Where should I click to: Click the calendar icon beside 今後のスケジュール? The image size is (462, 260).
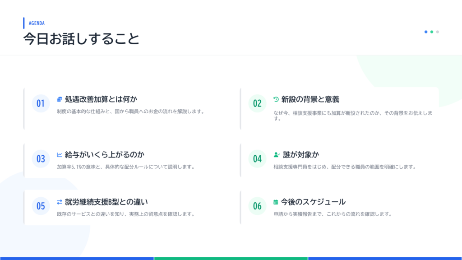(276, 202)
